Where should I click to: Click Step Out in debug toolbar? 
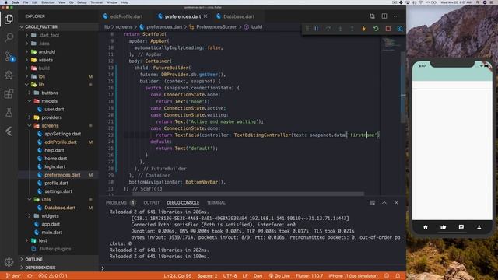click(352, 29)
